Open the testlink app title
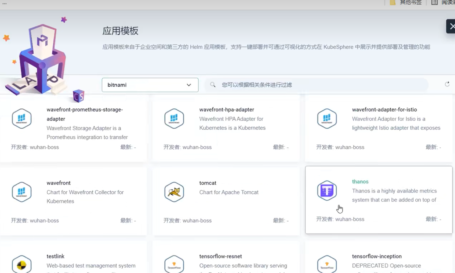The image size is (455, 273). click(56, 256)
